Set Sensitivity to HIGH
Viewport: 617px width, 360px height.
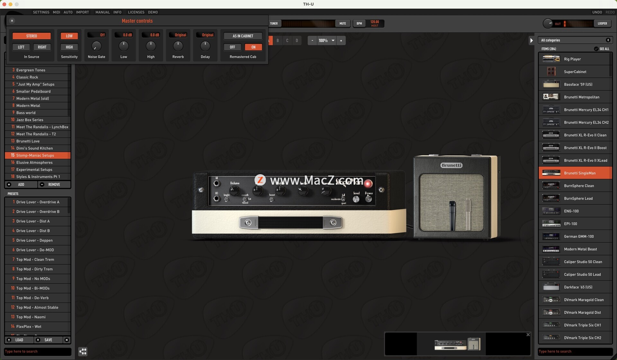(69, 47)
